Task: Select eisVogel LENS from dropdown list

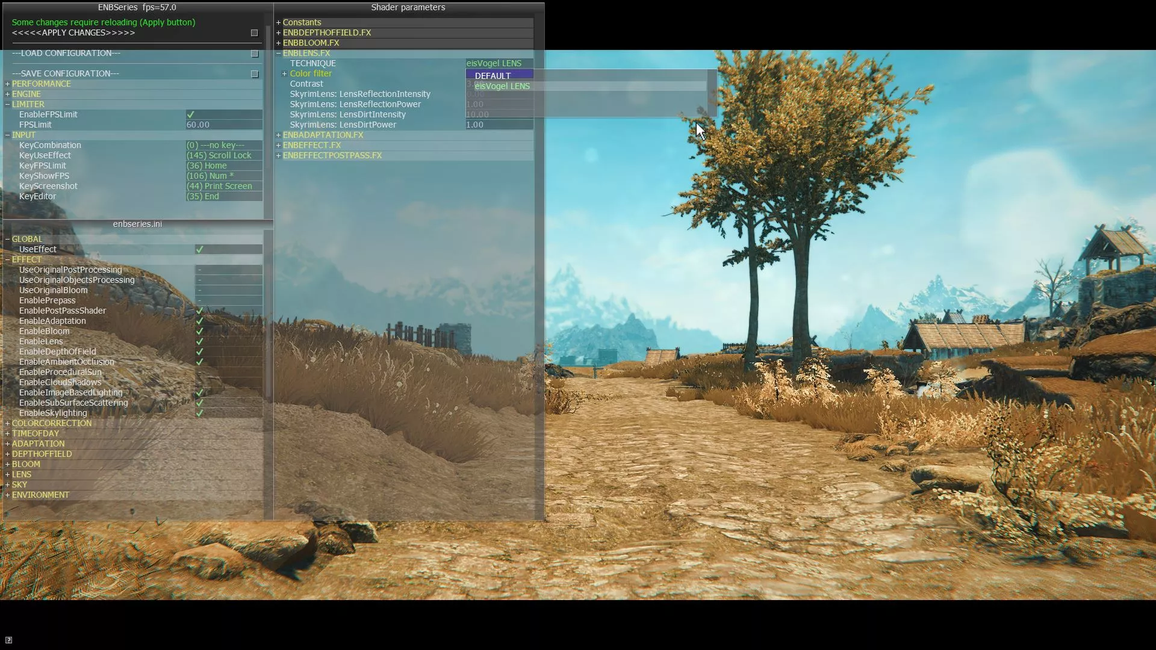Action: pyautogui.click(x=590, y=86)
